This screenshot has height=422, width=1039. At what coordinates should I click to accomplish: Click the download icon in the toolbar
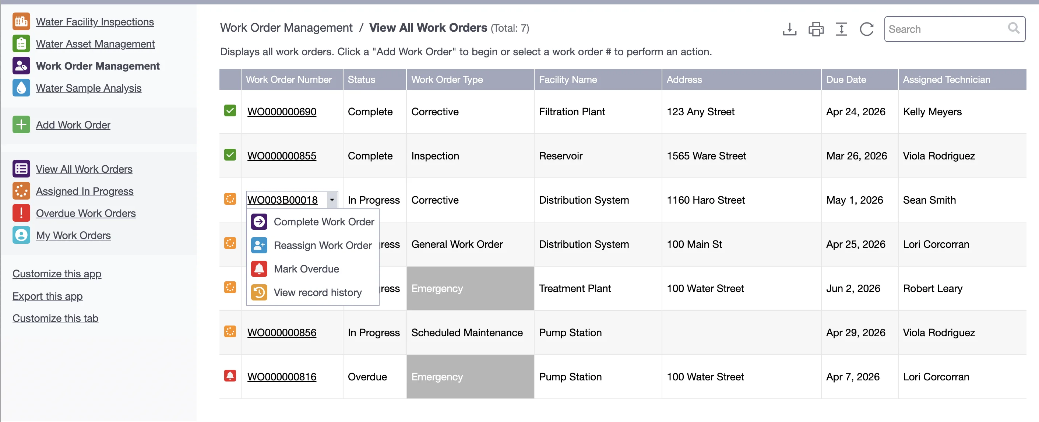click(x=789, y=29)
